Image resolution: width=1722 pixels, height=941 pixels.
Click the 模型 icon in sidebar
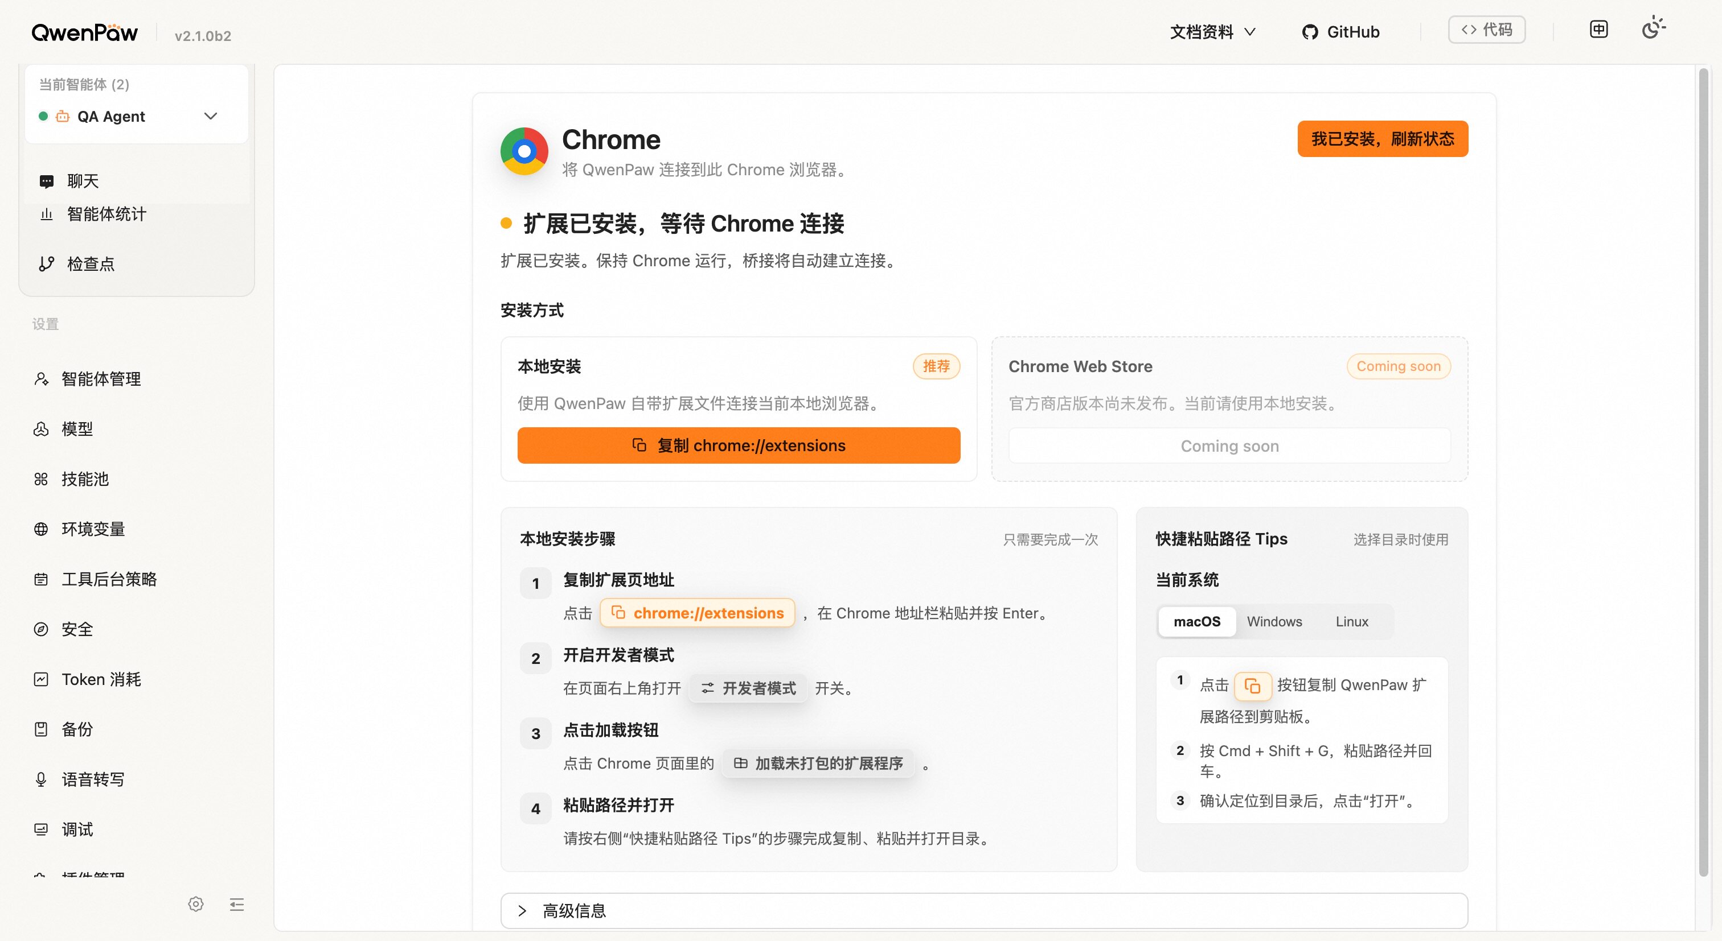41,430
